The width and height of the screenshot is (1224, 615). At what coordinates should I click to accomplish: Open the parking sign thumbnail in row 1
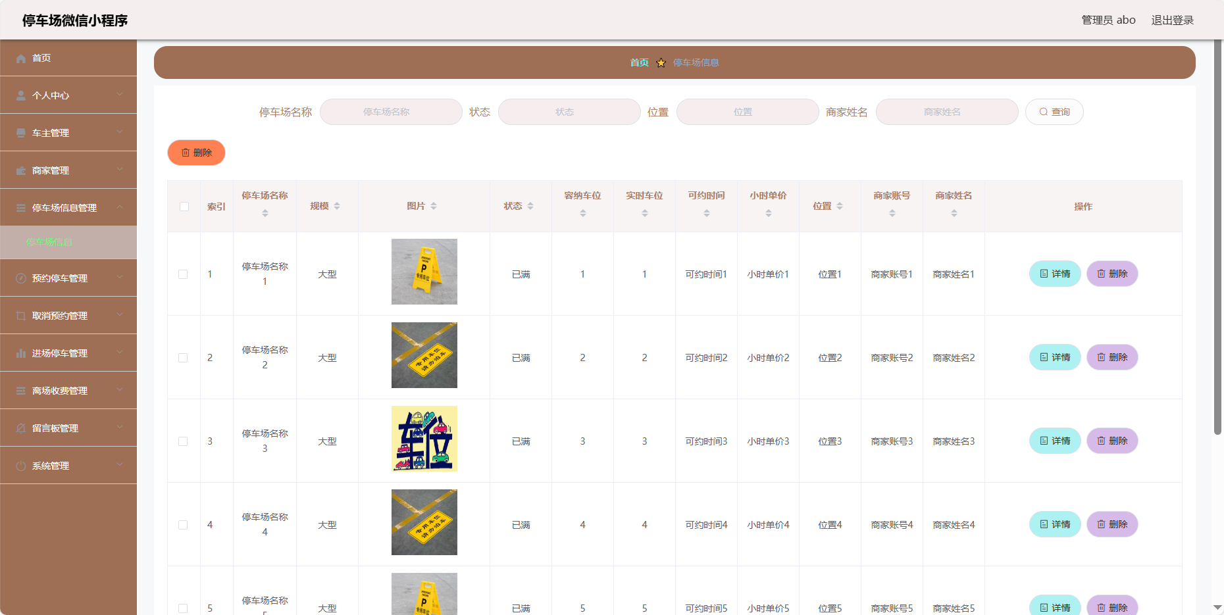[424, 272]
